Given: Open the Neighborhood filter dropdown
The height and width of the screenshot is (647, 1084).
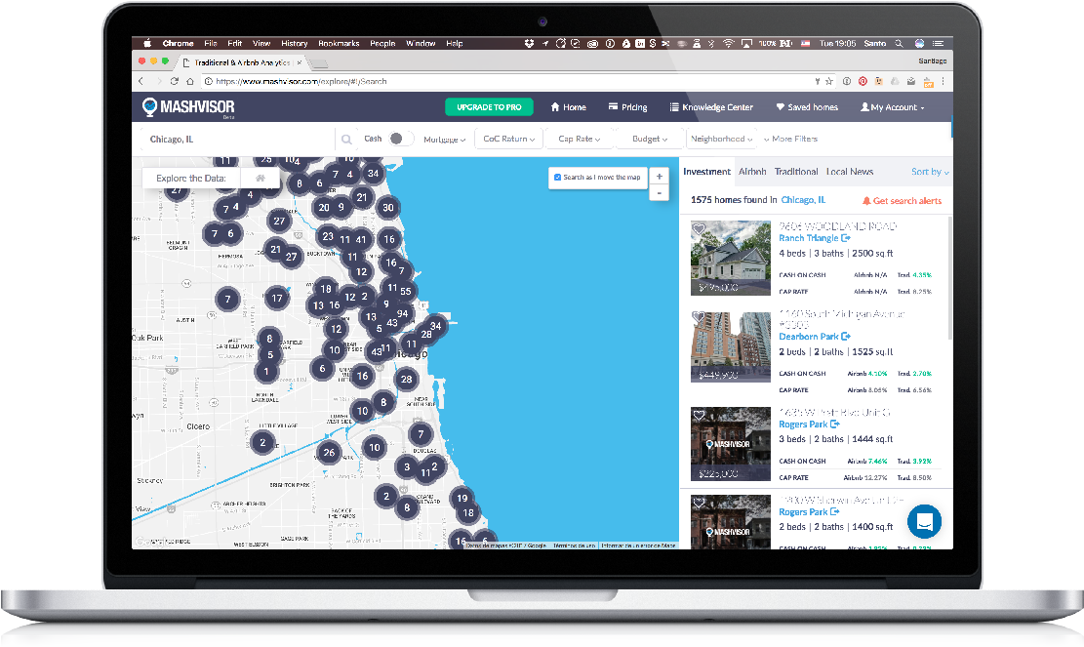Looking at the screenshot, I should pyautogui.click(x=722, y=139).
